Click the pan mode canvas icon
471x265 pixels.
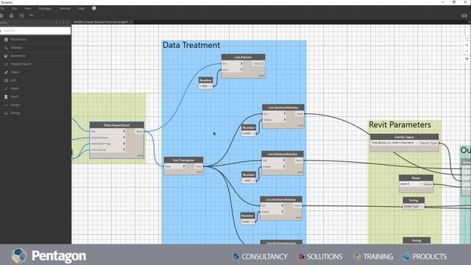click(467, 59)
